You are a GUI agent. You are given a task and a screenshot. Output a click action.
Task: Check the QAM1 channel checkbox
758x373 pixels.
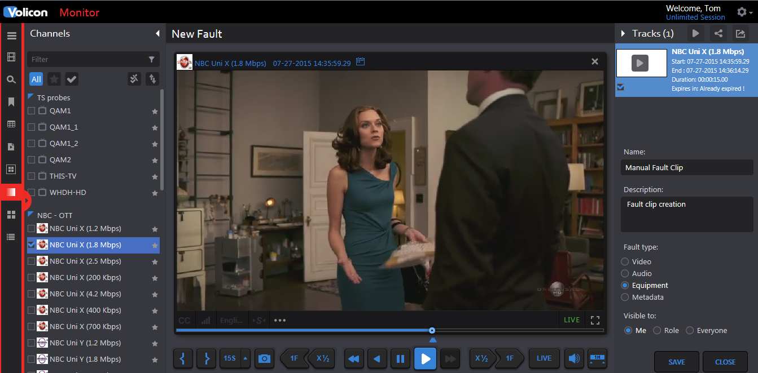click(32, 111)
